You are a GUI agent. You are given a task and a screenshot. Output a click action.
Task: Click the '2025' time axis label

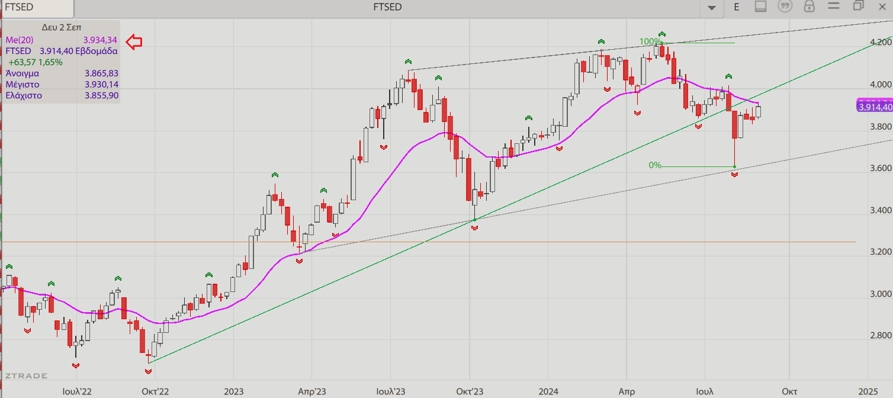tap(867, 391)
